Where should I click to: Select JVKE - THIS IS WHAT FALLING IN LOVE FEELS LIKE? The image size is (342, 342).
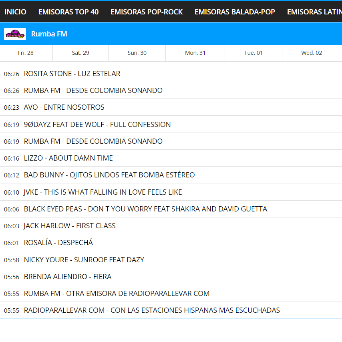point(171,192)
